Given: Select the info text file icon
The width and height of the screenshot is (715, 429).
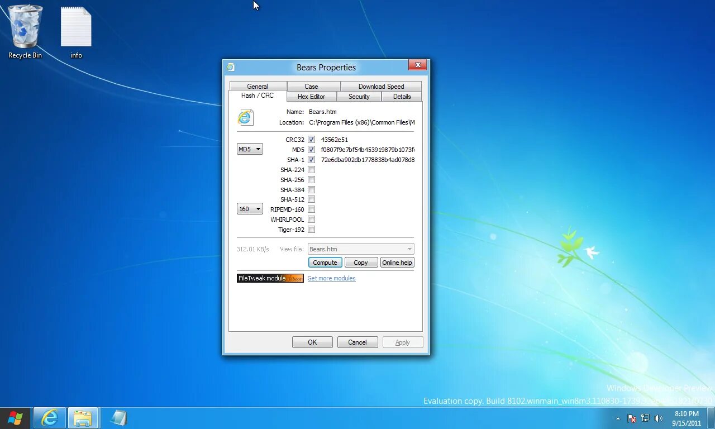Looking at the screenshot, I should pos(76,32).
